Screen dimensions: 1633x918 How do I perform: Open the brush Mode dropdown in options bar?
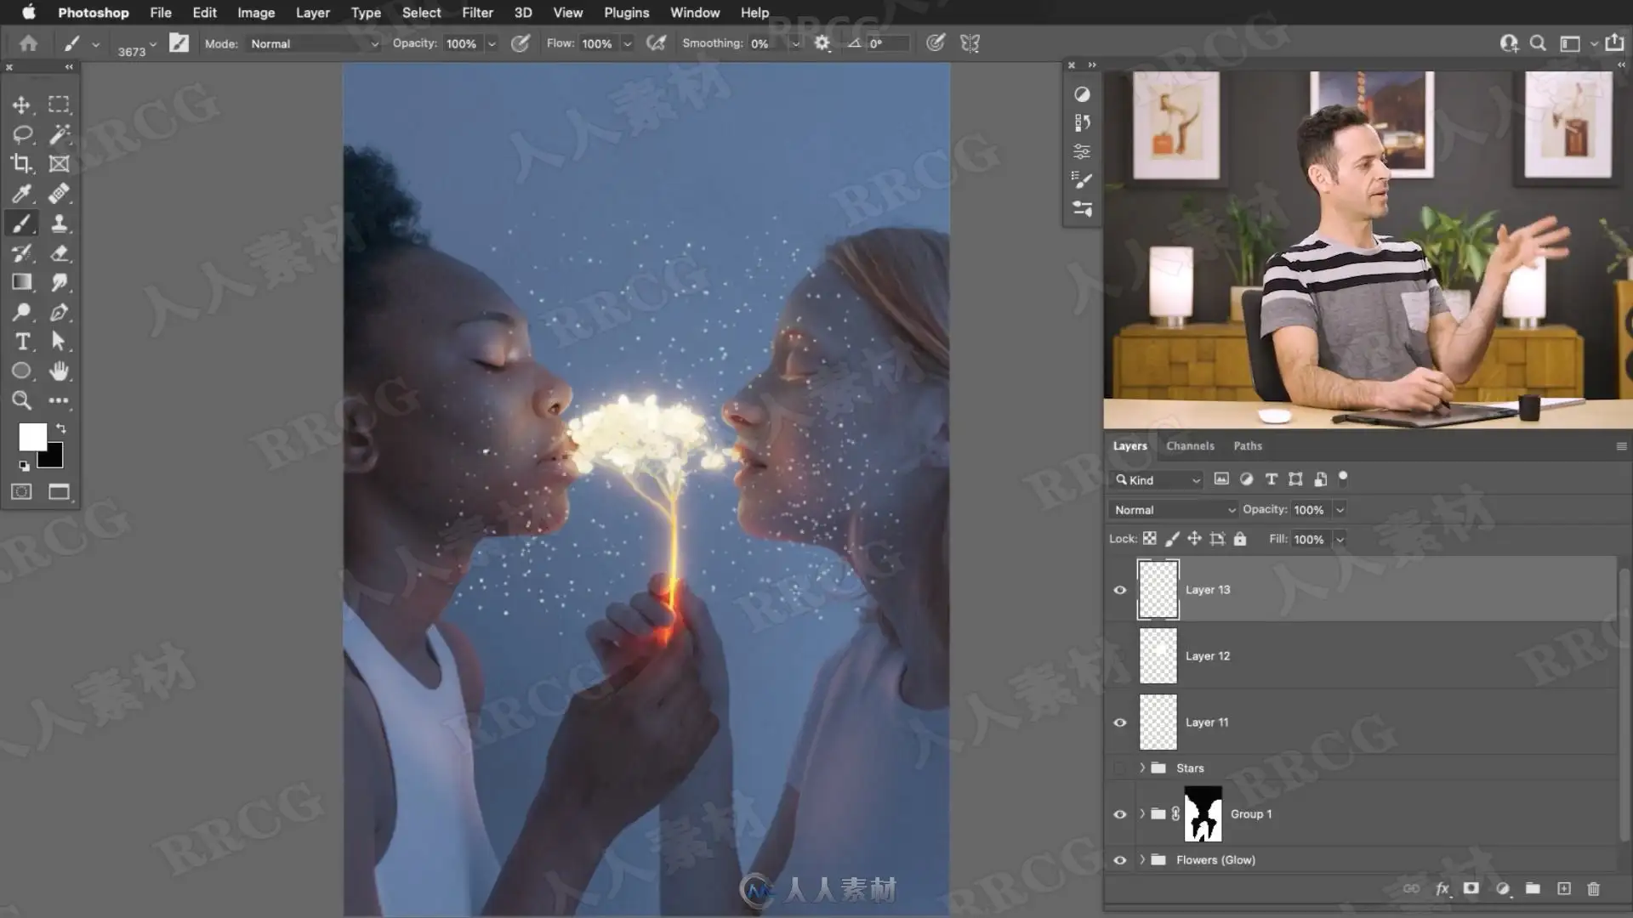point(313,43)
